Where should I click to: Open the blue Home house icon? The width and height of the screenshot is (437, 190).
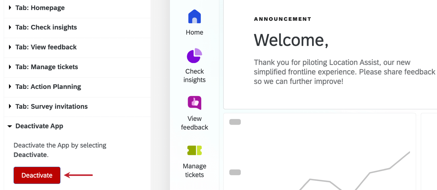pos(195,17)
